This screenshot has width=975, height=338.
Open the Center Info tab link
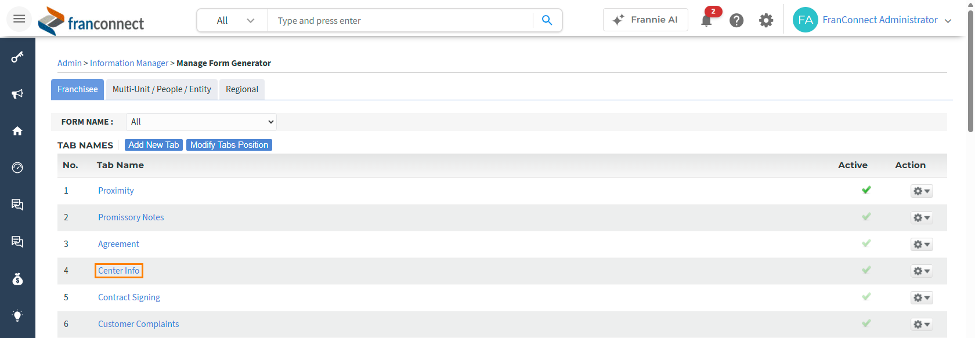(119, 271)
